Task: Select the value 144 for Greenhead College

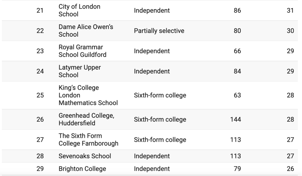Action: pos(235,119)
